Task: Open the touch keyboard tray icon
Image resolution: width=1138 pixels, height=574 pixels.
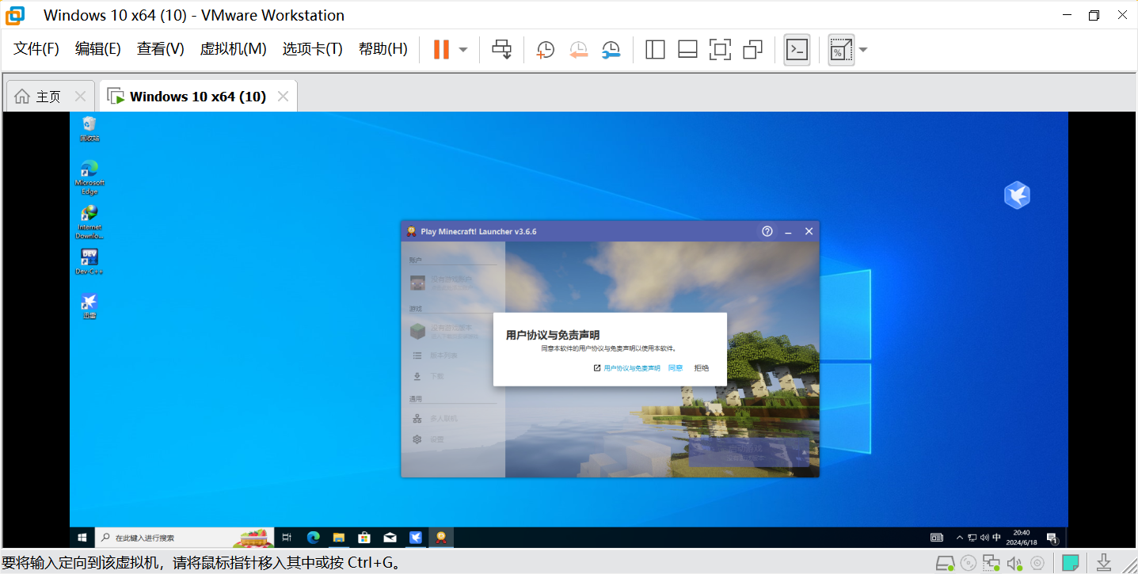Action: click(937, 538)
